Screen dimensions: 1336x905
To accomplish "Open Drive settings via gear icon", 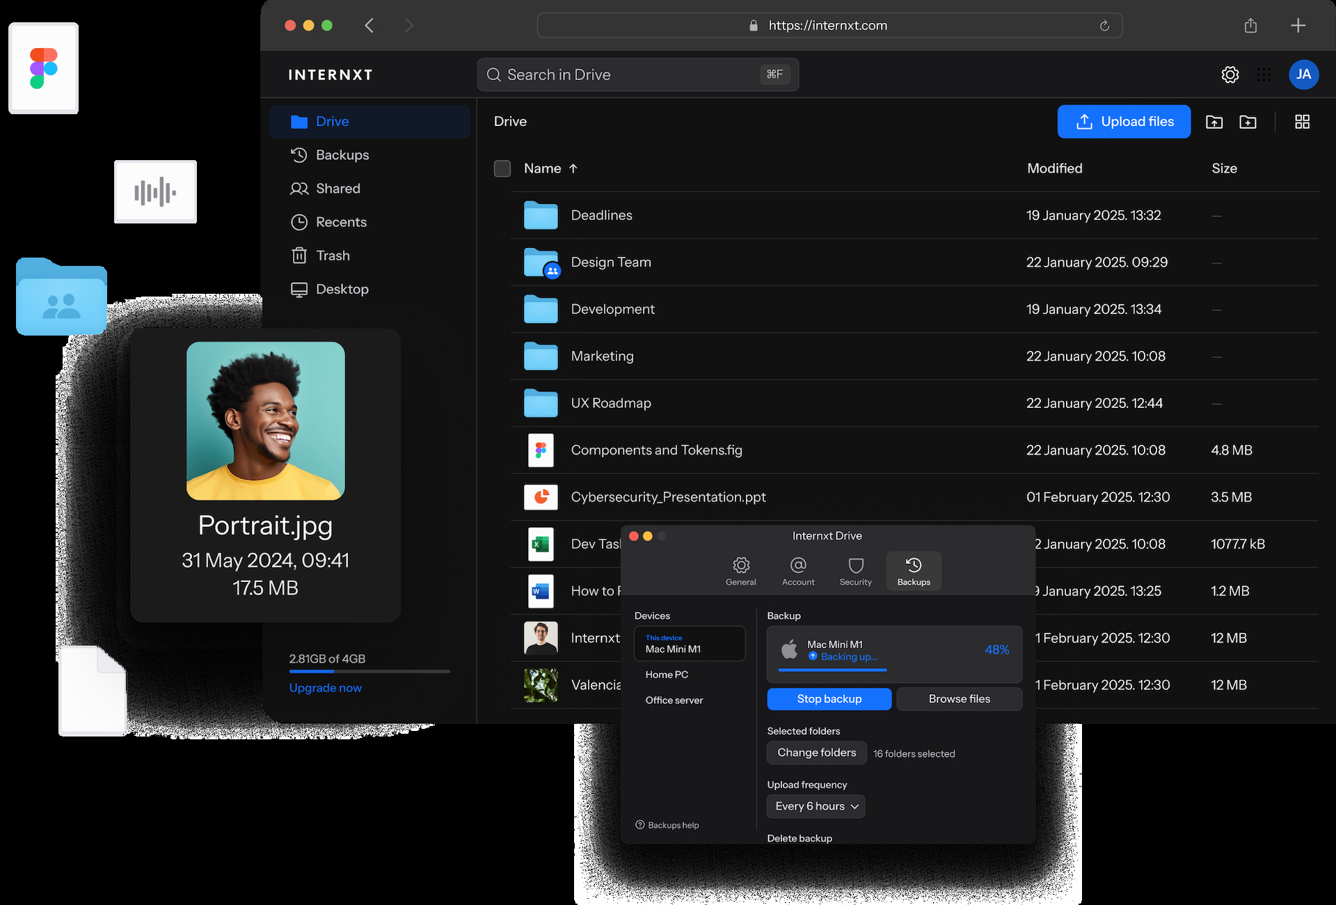I will 1230,74.
